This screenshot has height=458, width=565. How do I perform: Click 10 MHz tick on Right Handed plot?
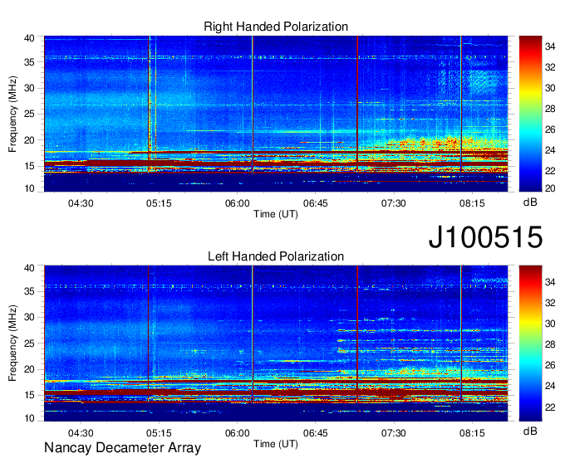(x=29, y=188)
